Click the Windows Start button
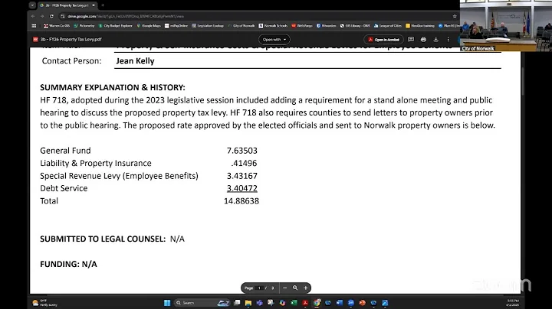This screenshot has width=552, height=309. (167, 303)
